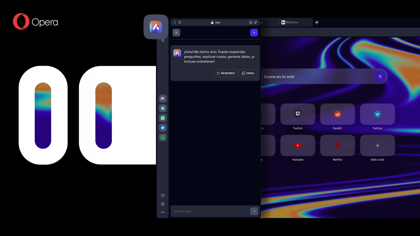
Task: Click the large Aria icon in sidebar
Action: click(156, 27)
